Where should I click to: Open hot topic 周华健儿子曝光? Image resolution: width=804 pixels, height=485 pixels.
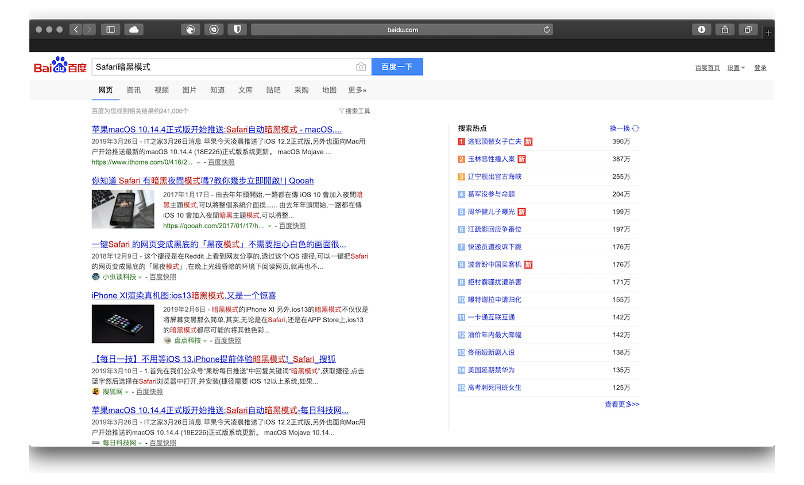(x=491, y=212)
